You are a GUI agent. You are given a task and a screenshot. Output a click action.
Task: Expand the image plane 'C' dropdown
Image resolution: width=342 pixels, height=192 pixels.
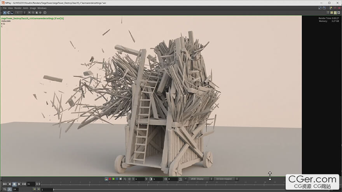coord(20,12)
